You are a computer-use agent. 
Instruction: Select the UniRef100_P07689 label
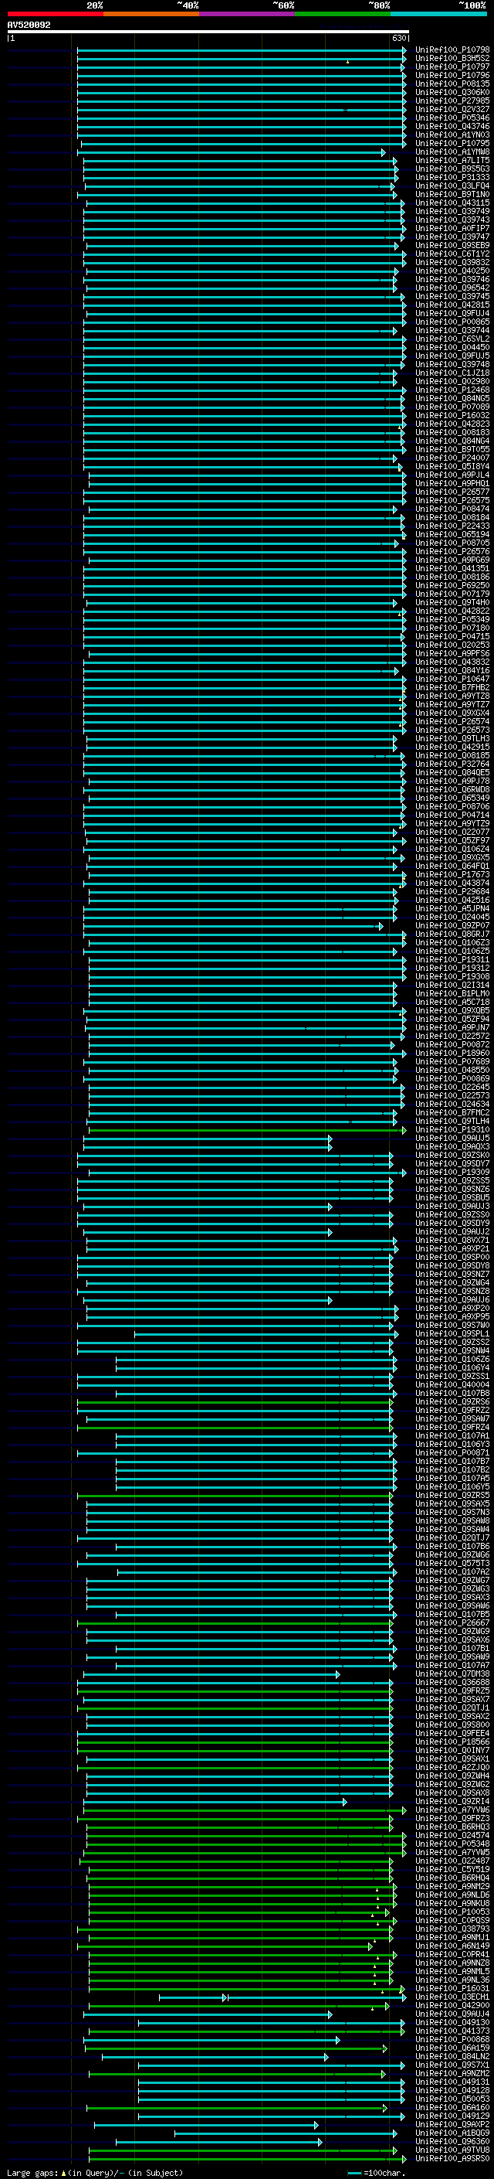pos(452,1061)
